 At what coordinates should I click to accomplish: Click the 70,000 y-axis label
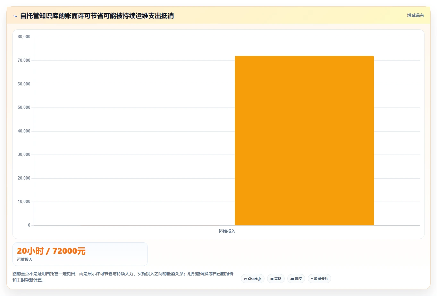point(24,60)
